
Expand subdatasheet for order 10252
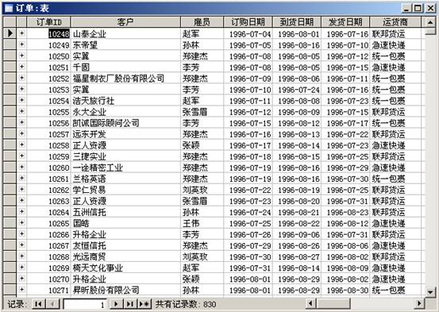[x=22, y=78]
